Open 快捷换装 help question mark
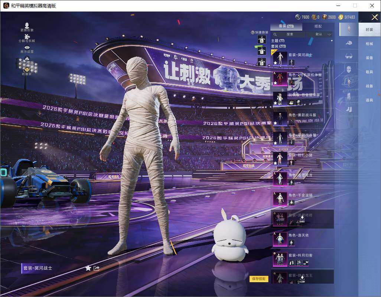Screen dimensions: 381x297 click(253, 32)
